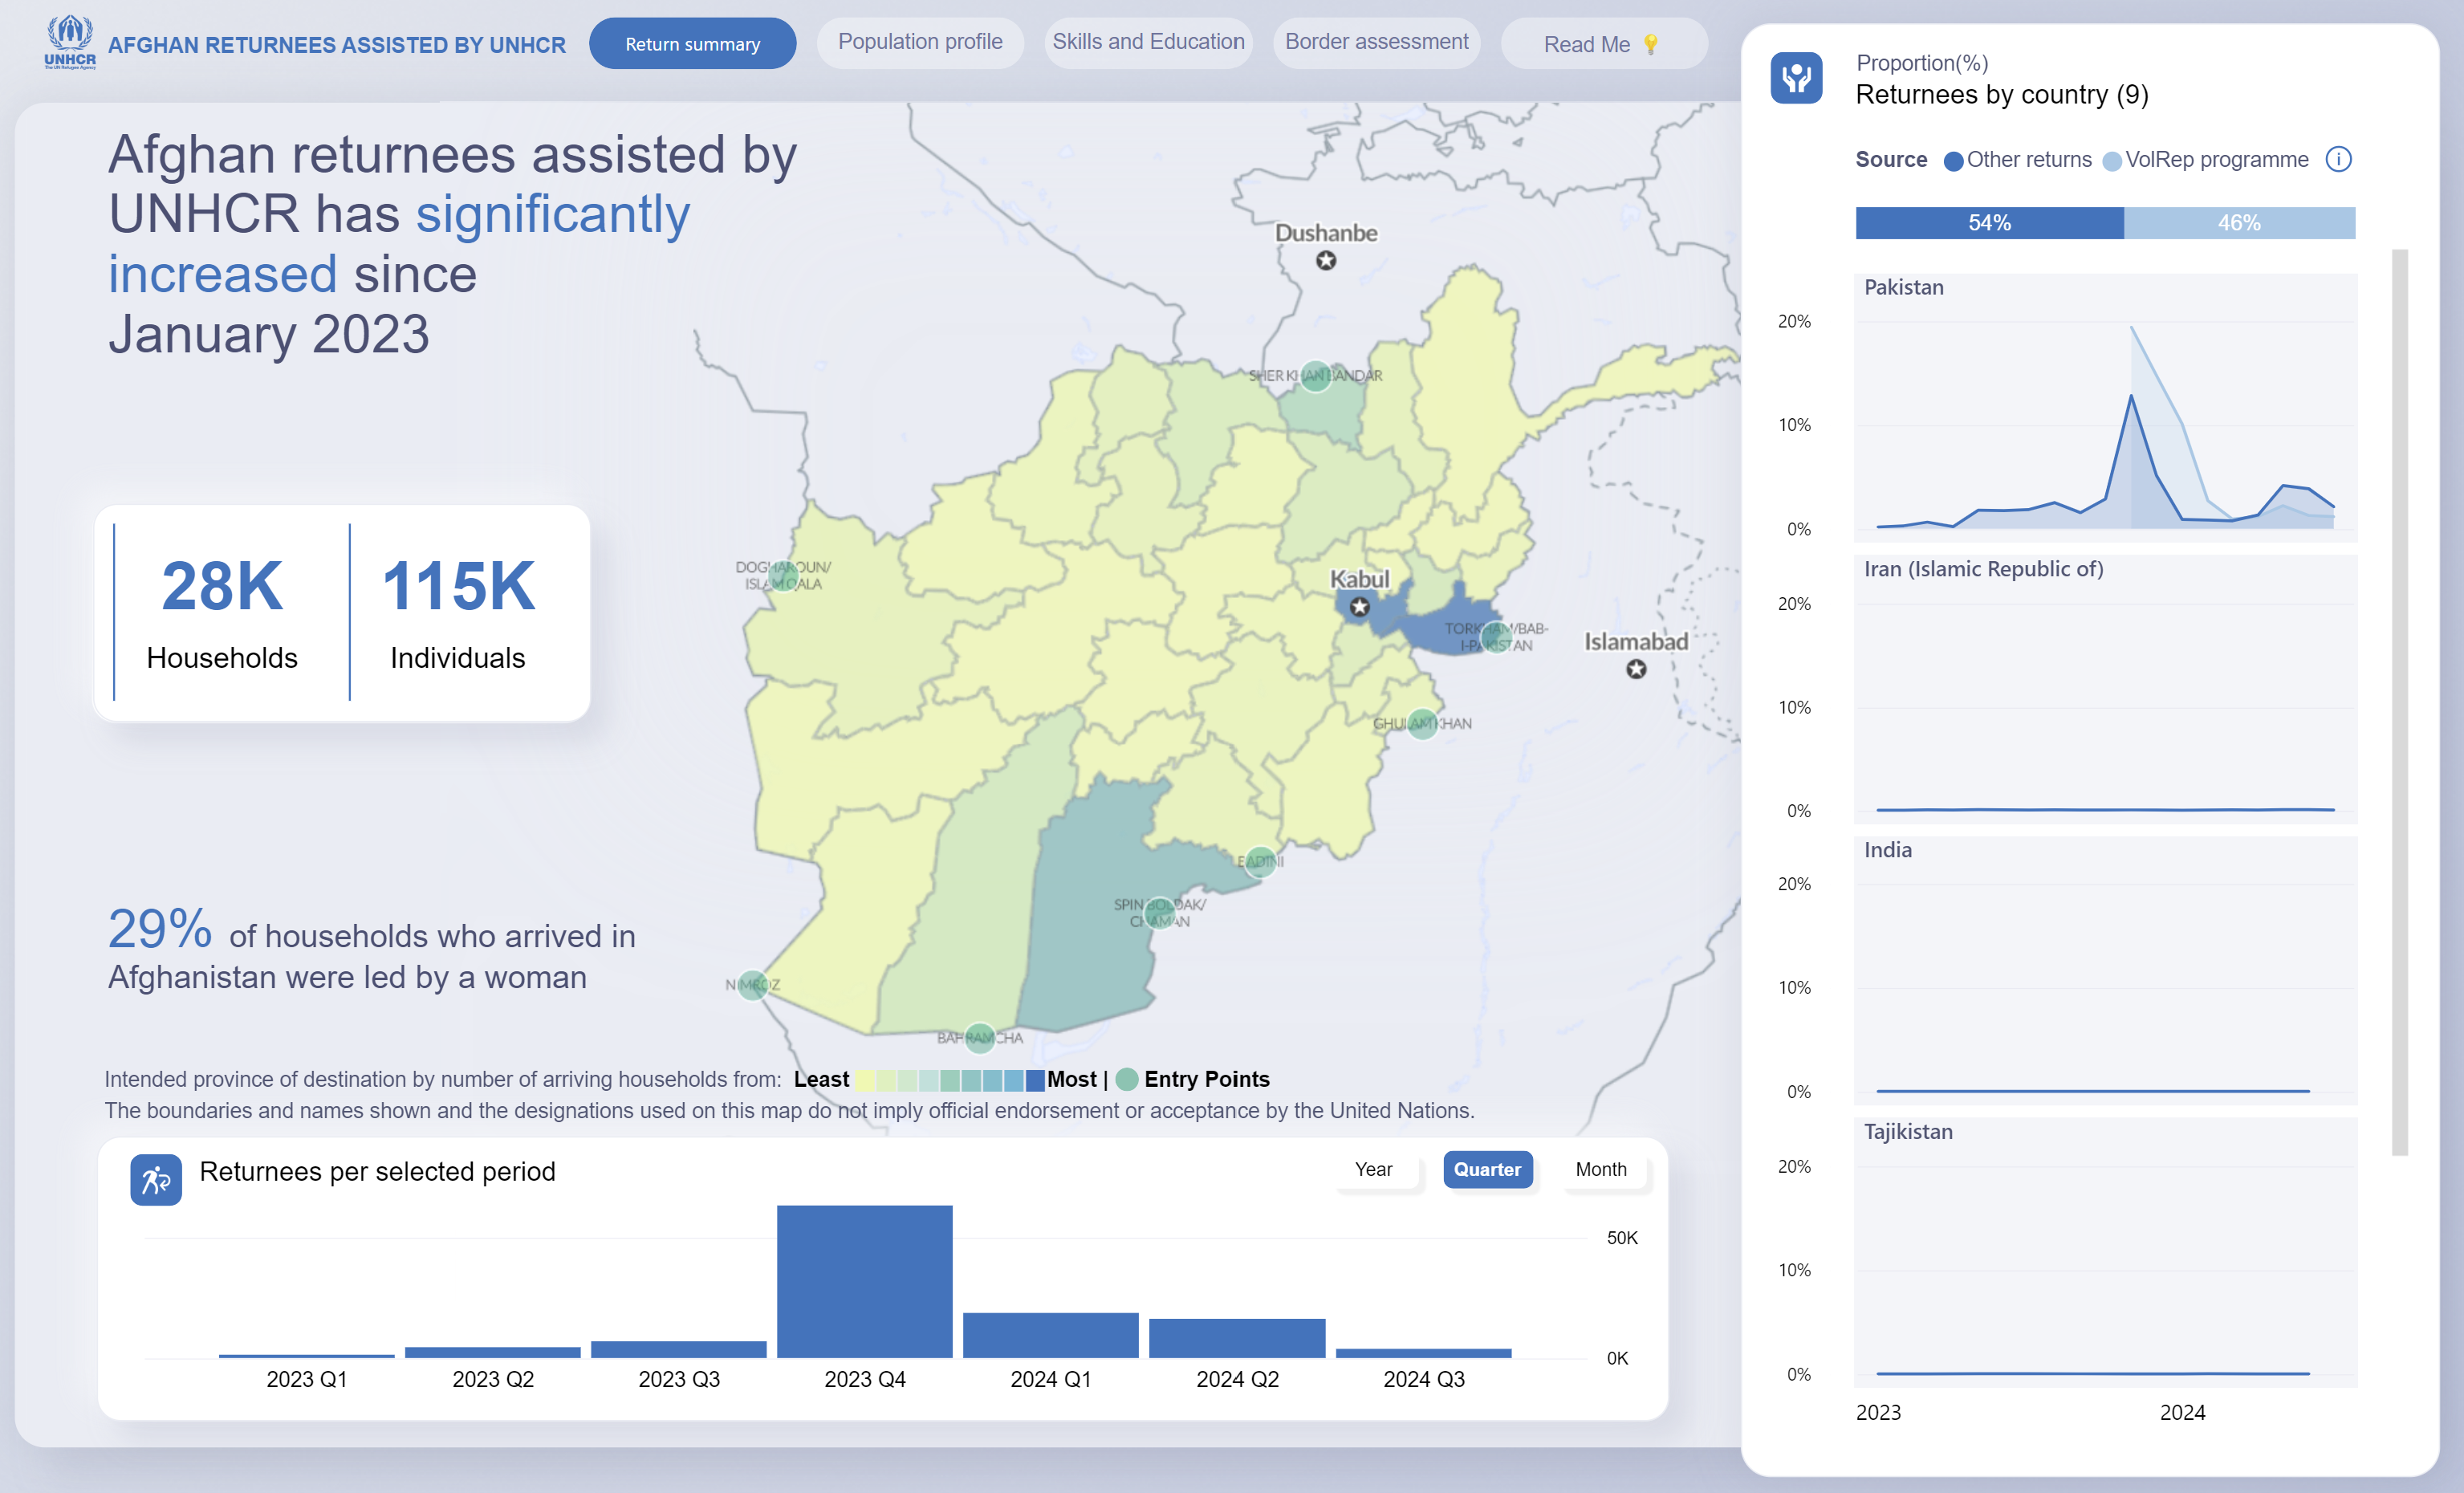Toggle the VolRep programme legend item
Image resolution: width=2464 pixels, height=1493 pixels.
click(2205, 160)
